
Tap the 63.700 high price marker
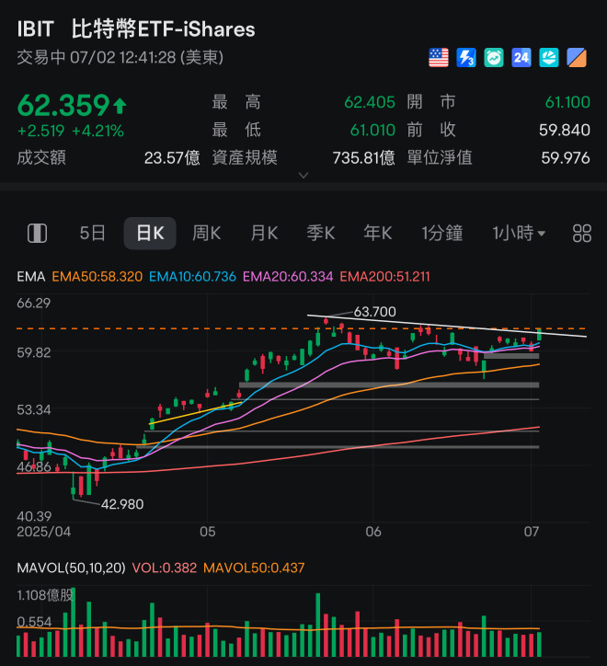[374, 312]
